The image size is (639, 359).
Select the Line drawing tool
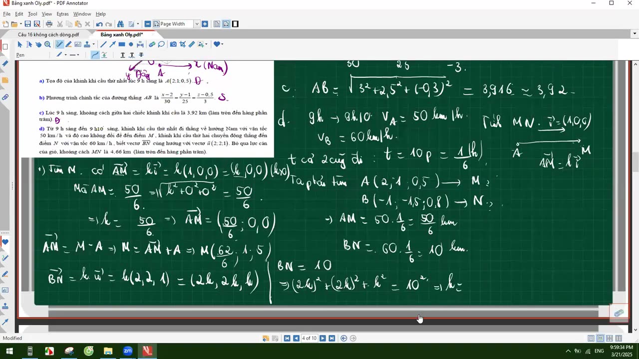coord(103,44)
